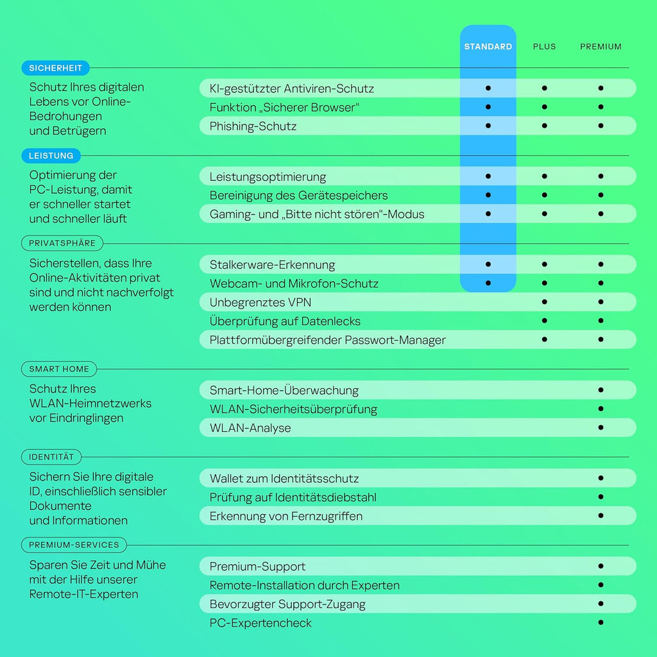657x657 pixels.
Task: Open the PRIVATSPHÄRE category label
Action: (x=62, y=243)
